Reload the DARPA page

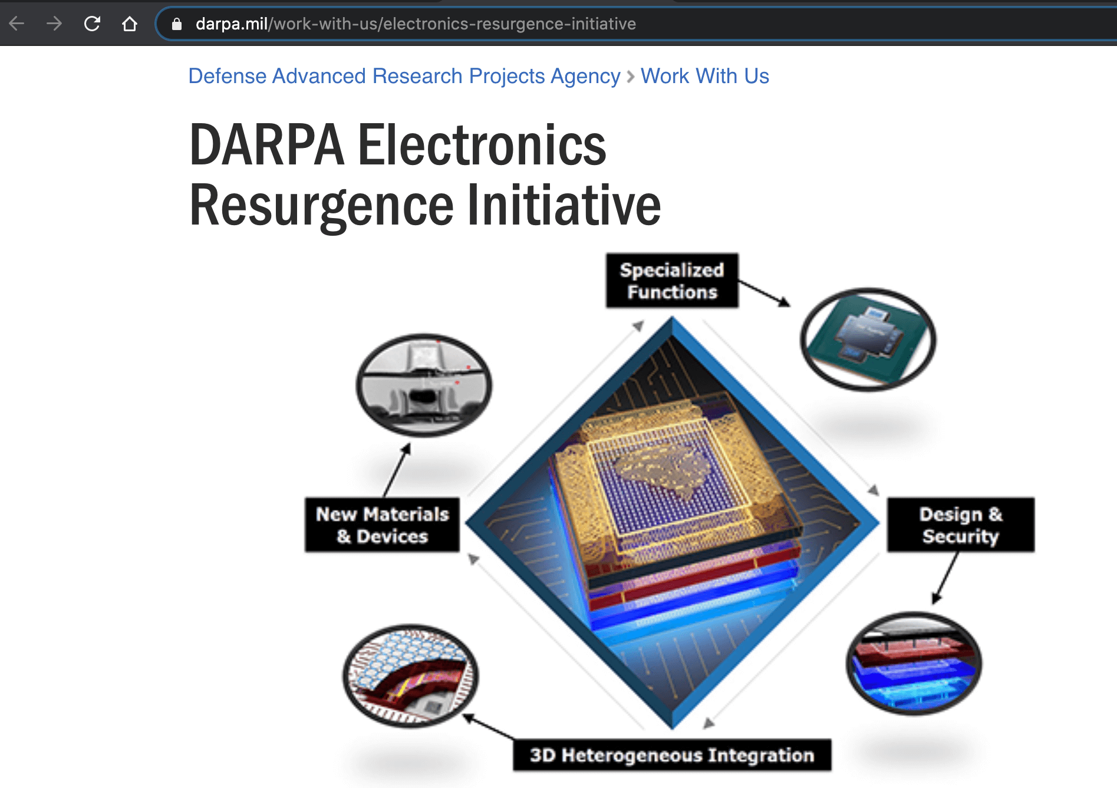(x=93, y=24)
